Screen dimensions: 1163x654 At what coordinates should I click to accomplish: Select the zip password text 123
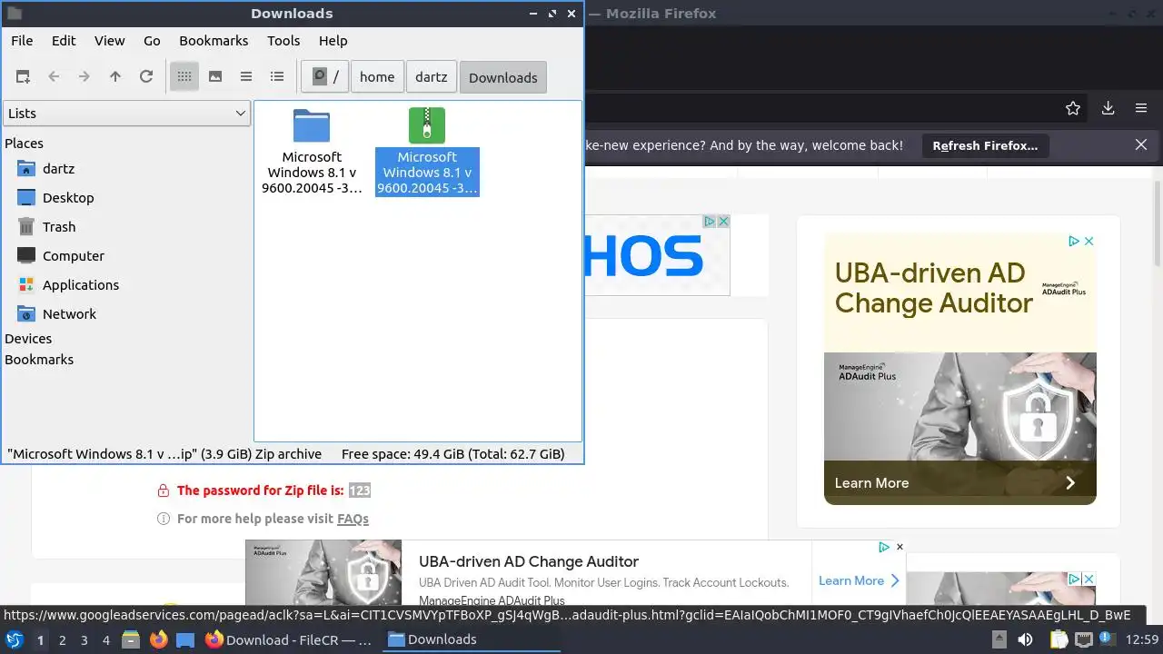359,490
